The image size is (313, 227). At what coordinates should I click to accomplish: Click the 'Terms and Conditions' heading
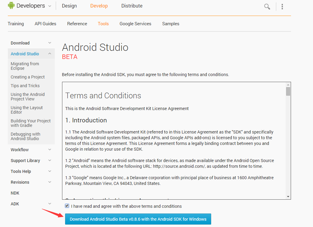point(103,96)
